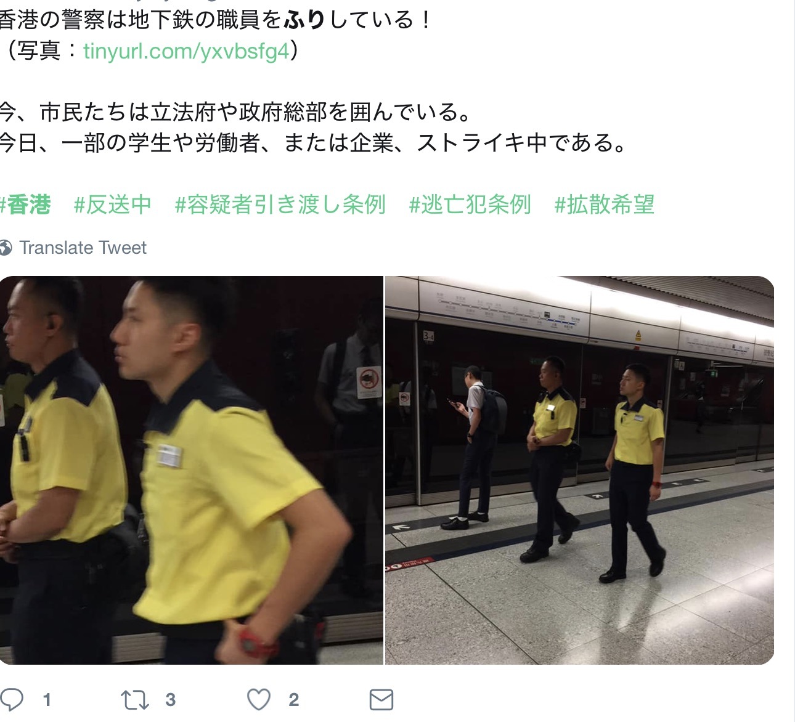Open the #拡散希望 hashtag

604,205
